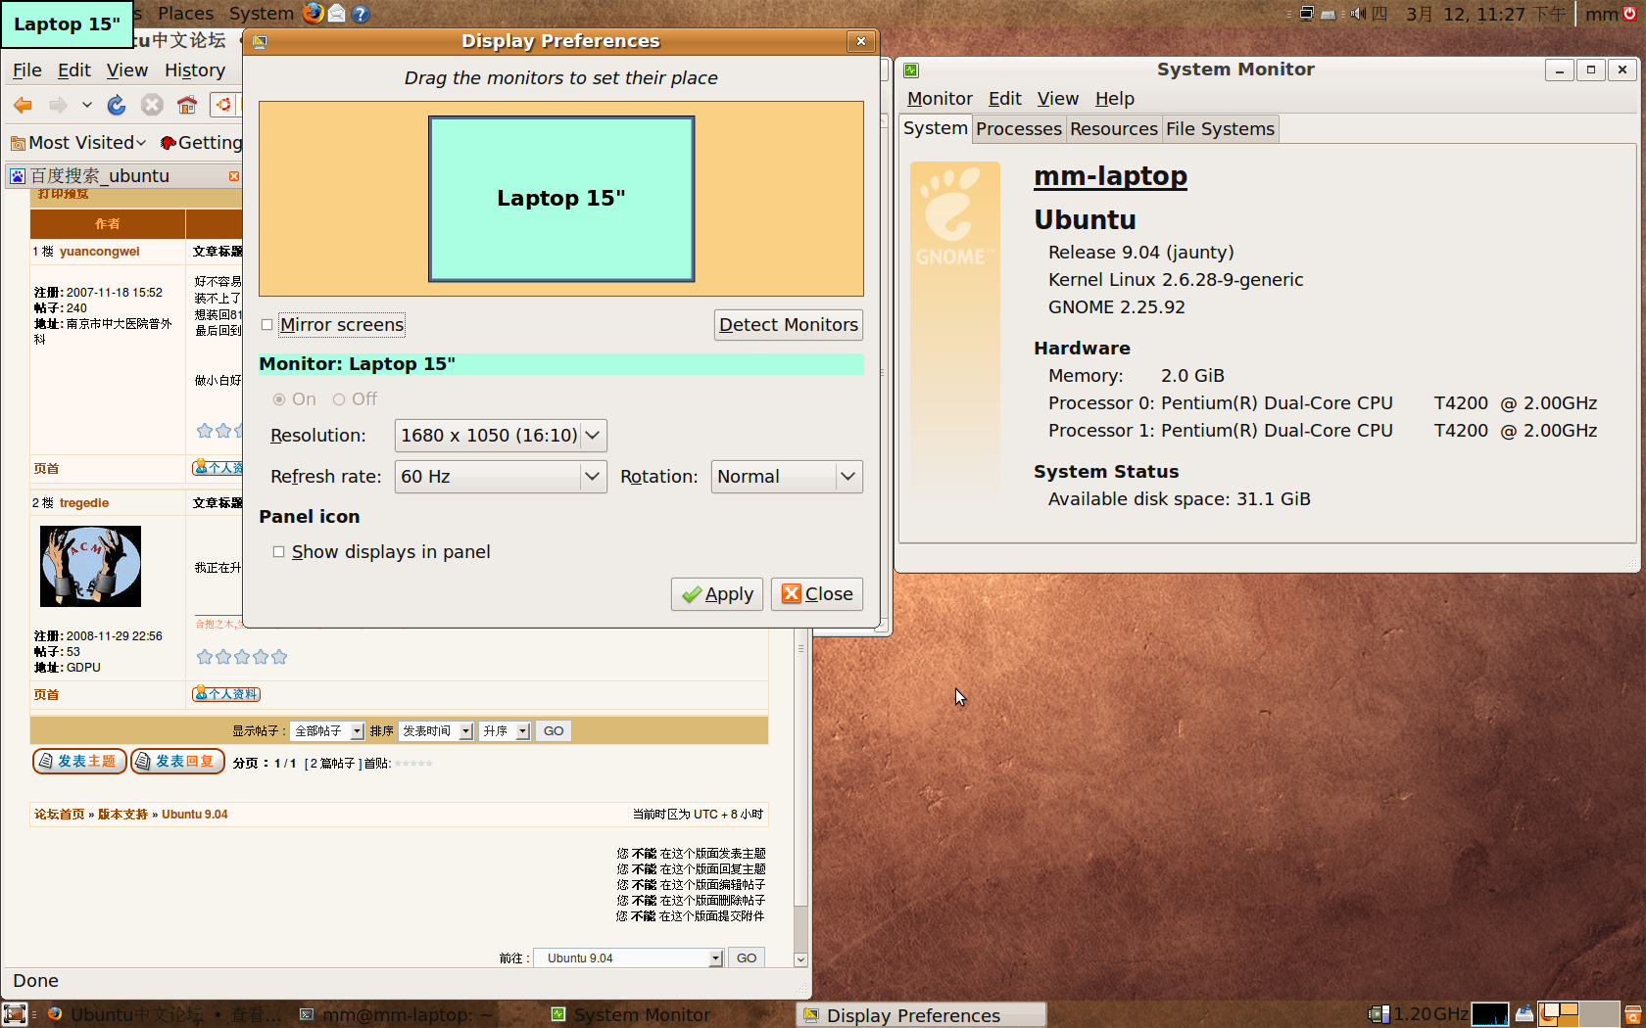
Task: Switch to the Resources tab
Action: [x=1114, y=129]
